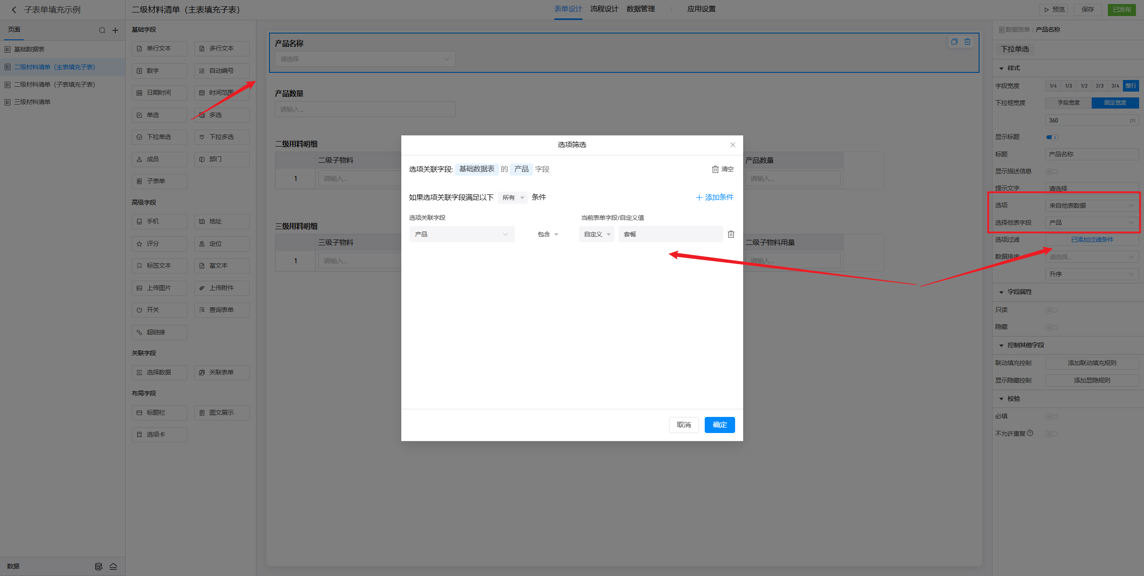
Task: Expand the 自定义 value type dropdown
Action: (x=597, y=234)
